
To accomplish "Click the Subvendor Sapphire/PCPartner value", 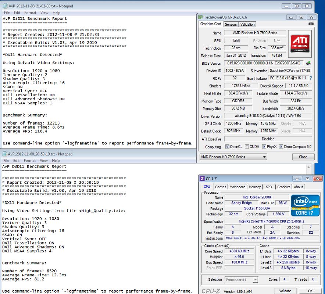I will (290, 71).
